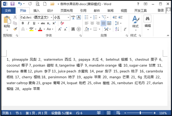Image resolution: width=172 pixels, height=116 pixels.
Task: Open the Calibri font name dropdown
Action: point(51,17)
